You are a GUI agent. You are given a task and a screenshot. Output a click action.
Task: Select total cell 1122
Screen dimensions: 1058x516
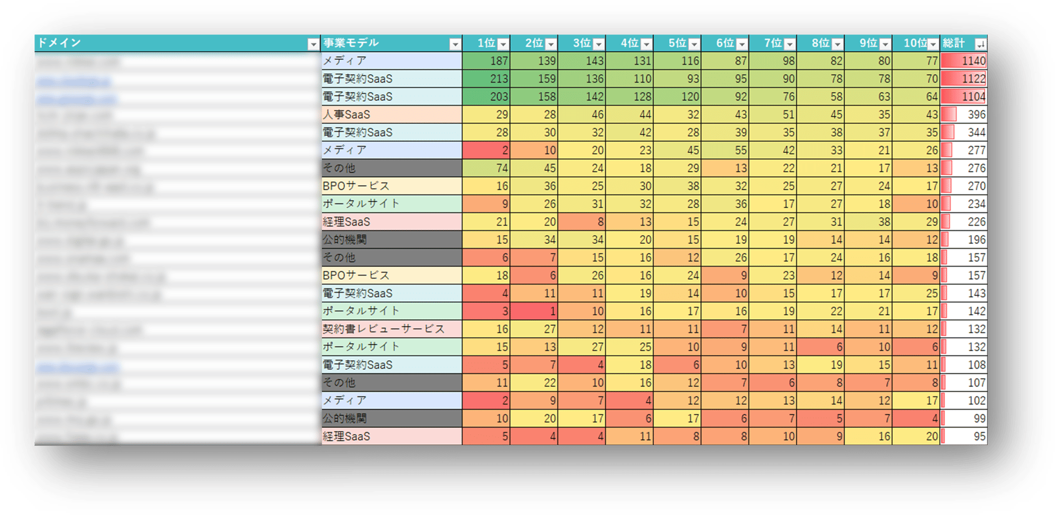pyautogui.click(x=964, y=79)
